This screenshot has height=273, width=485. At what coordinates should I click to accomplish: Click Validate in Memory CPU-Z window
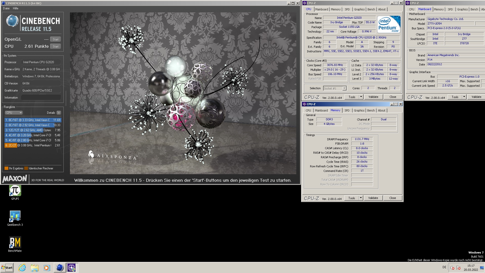pos(373,198)
